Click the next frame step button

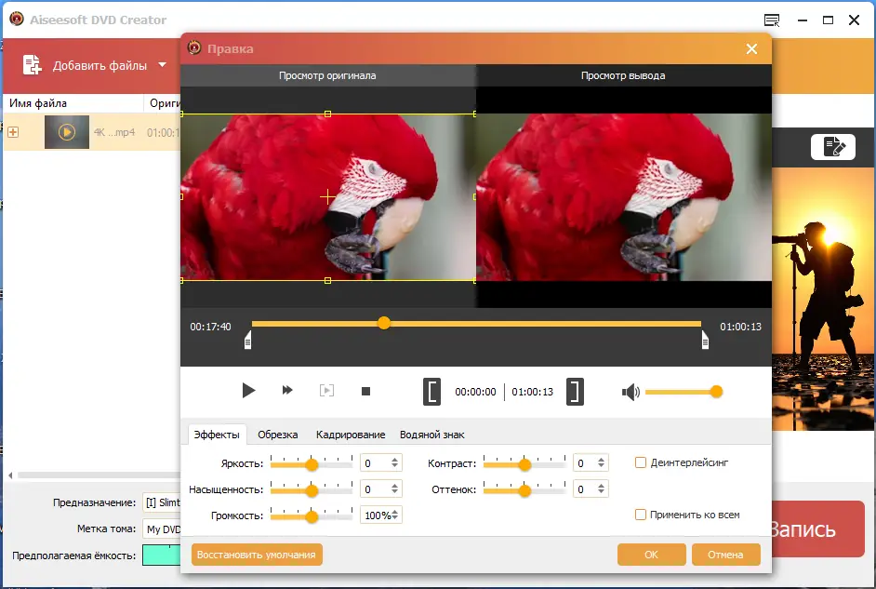coord(326,390)
